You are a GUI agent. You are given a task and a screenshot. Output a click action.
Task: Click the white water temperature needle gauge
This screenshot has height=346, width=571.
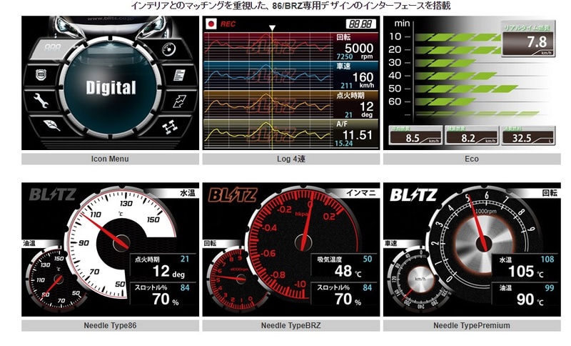click(x=121, y=242)
